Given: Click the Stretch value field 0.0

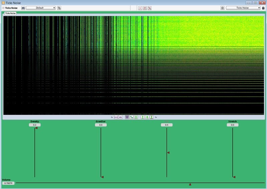Looking at the screenshot, I should (233, 125).
